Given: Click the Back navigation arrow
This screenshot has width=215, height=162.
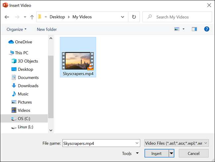Looking at the screenshot, I should tap(7, 17).
